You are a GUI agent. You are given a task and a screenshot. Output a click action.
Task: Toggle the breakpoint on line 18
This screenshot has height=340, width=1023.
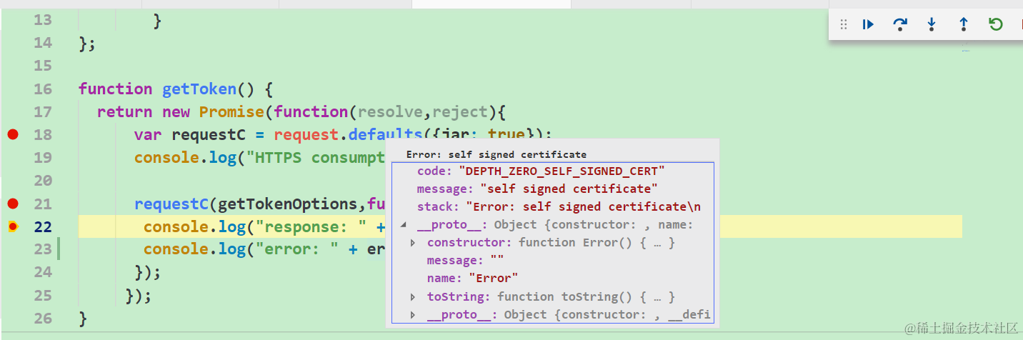13,134
